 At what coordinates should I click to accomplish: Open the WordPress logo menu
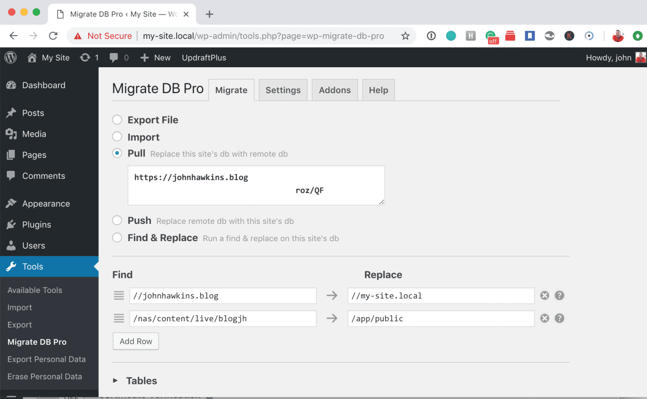[x=11, y=57]
